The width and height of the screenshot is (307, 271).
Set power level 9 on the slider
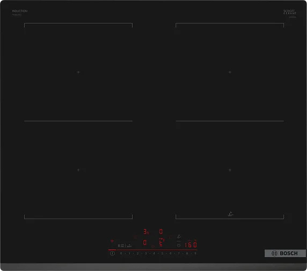click(x=195, y=253)
